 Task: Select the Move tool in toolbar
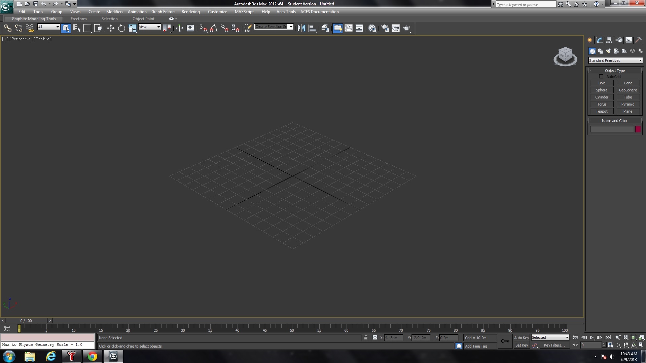(111, 28)
